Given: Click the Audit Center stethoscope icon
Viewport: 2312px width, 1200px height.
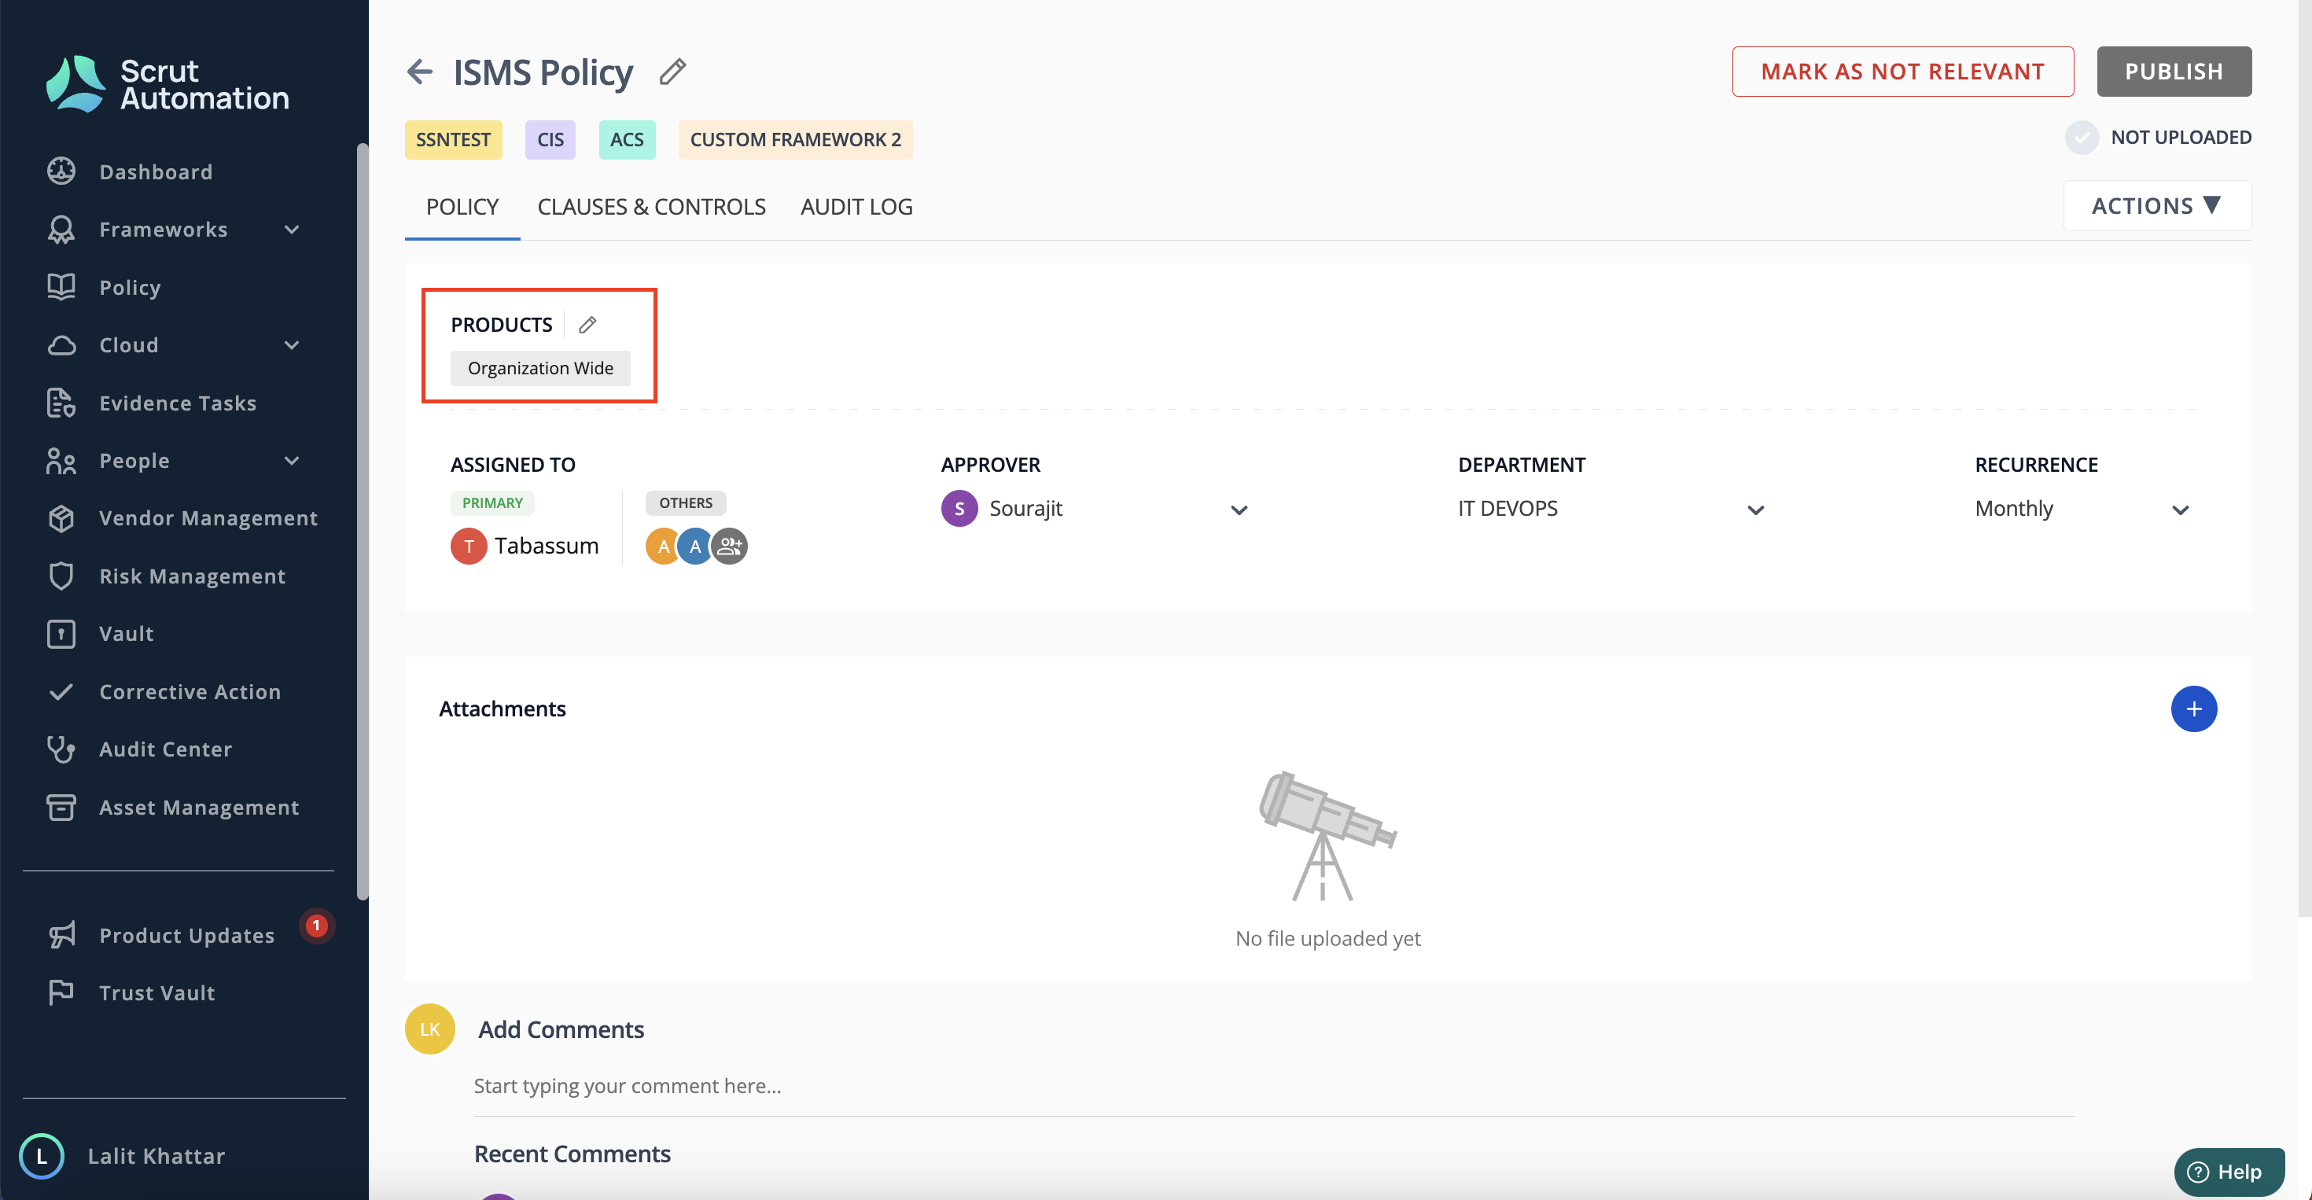Looking at the screenshot, I should [x=61, y=749].
